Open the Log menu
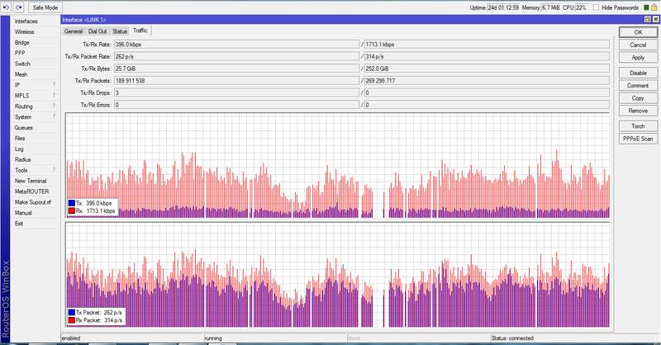 coord(19,149)
